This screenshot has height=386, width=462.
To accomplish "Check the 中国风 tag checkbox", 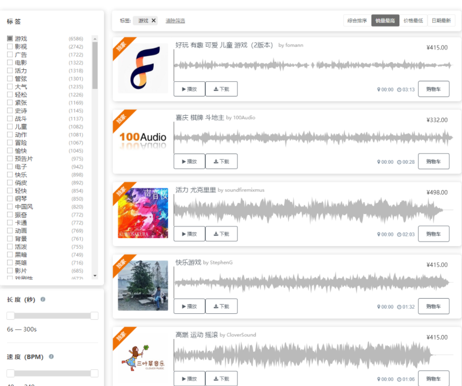I will pyautogui.click(x=10, y=207).
